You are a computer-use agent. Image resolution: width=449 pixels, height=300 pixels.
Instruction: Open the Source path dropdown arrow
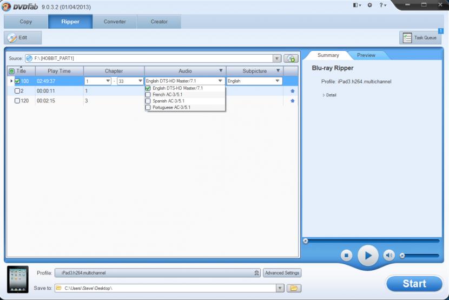tap(276, 58)
